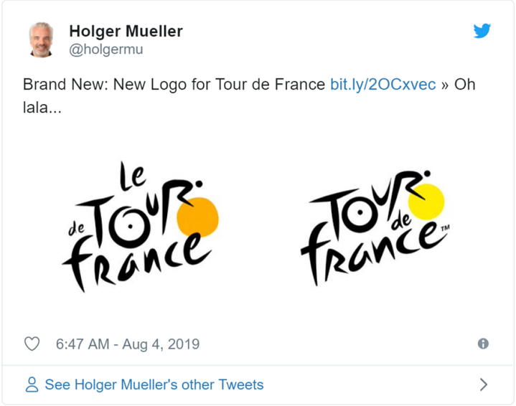Open Holger Mueller's profile photo

coord(41,39)
